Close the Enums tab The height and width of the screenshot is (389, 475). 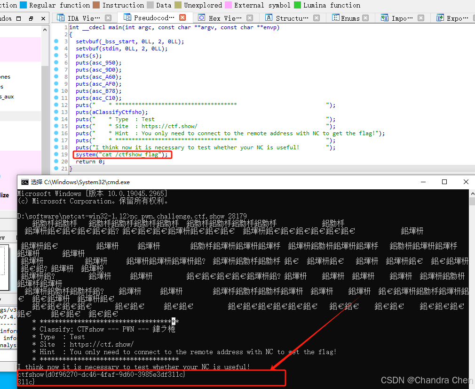click(365, 18)
